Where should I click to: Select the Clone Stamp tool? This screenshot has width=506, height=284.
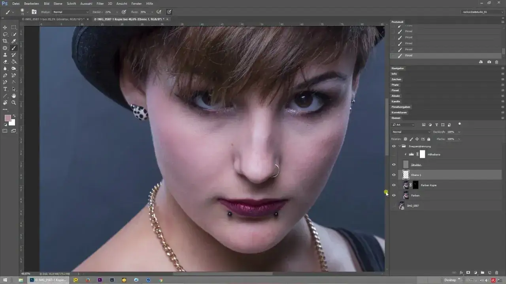[x=5, y=54]
